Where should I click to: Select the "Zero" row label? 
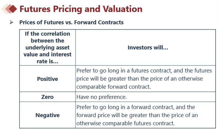coord(47,97)
